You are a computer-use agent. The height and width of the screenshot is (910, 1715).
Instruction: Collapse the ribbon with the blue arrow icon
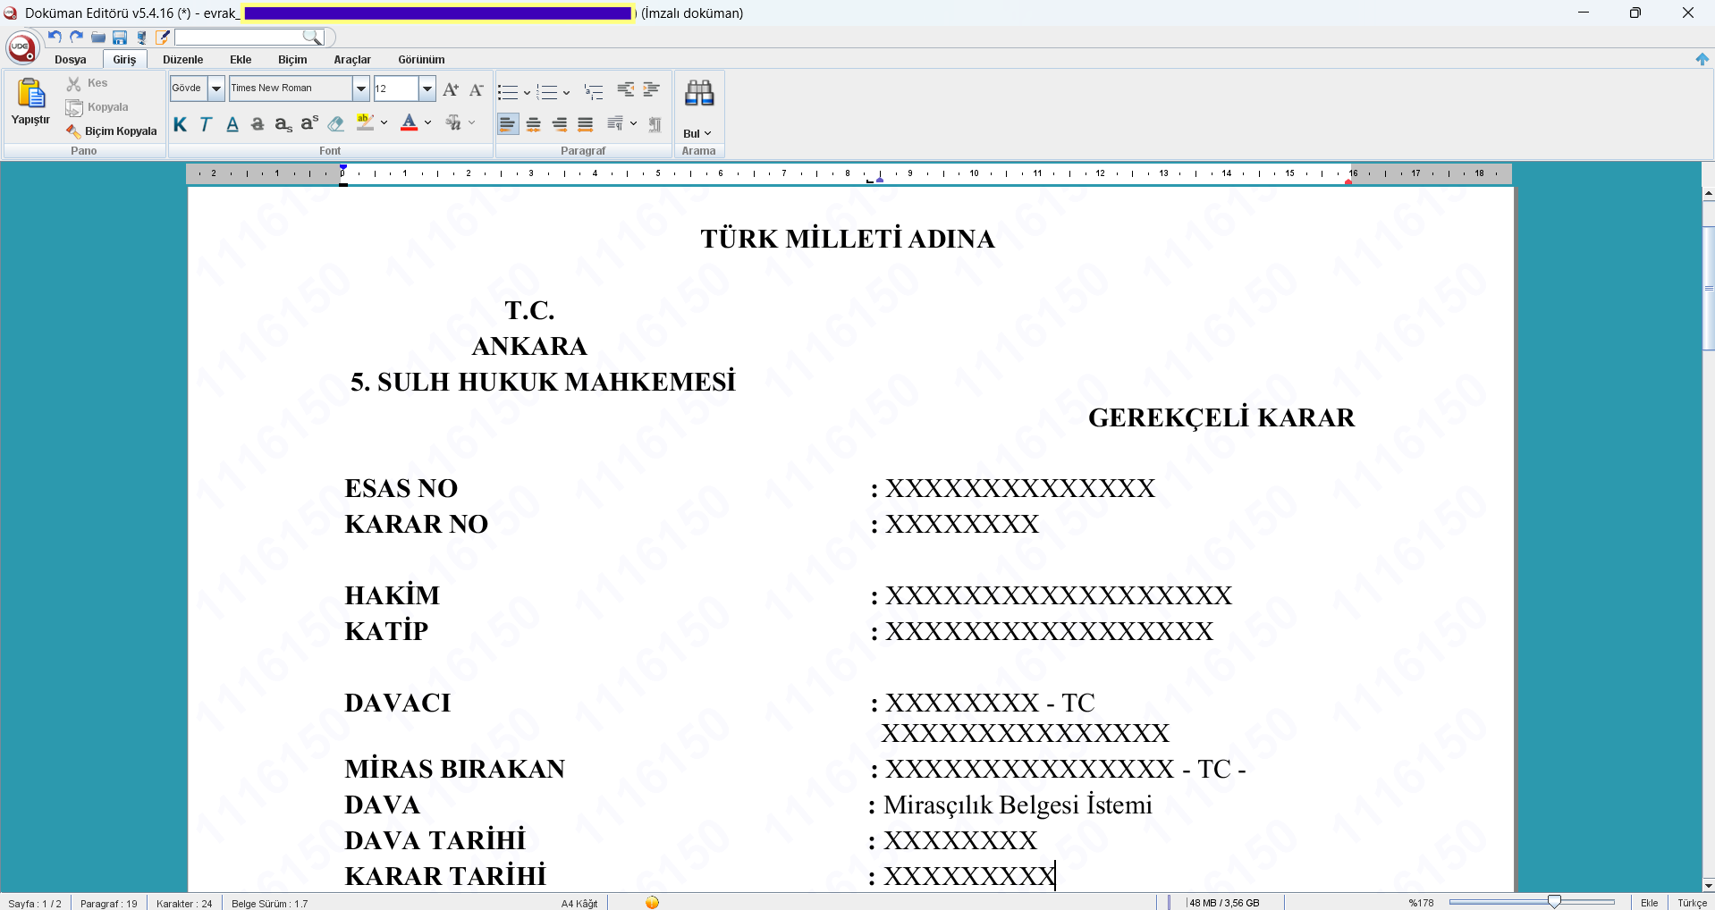(x=1702, y=59)
